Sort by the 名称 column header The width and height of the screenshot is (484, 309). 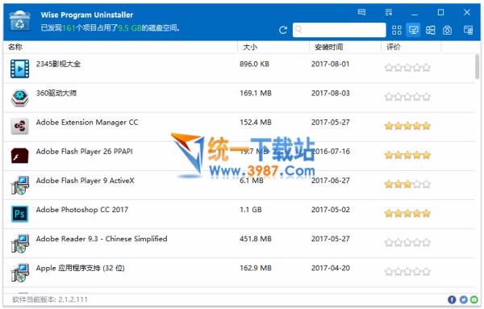coord(15,47)
